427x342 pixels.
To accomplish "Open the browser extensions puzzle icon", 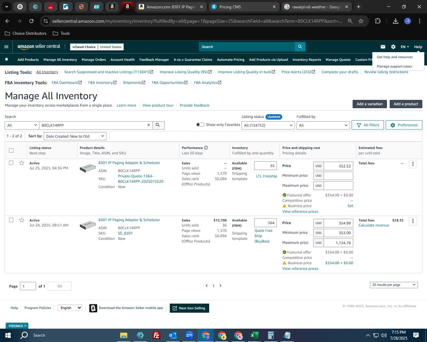I will coord(378,21).
